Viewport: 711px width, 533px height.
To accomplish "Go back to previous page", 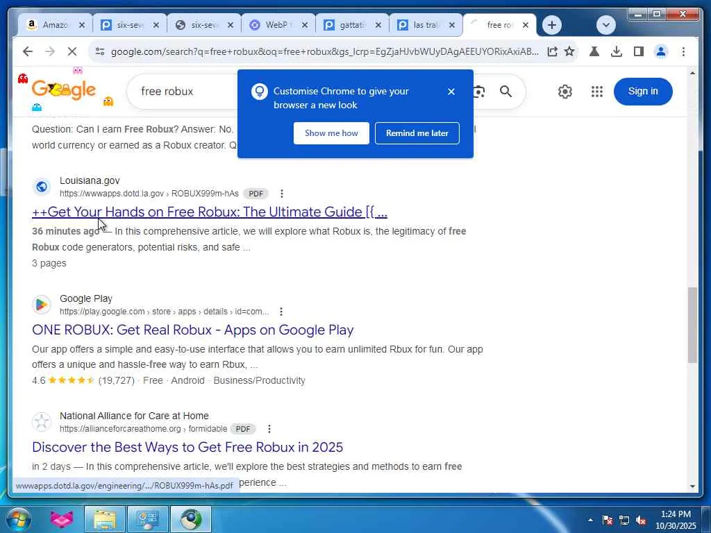I will 28,51.
